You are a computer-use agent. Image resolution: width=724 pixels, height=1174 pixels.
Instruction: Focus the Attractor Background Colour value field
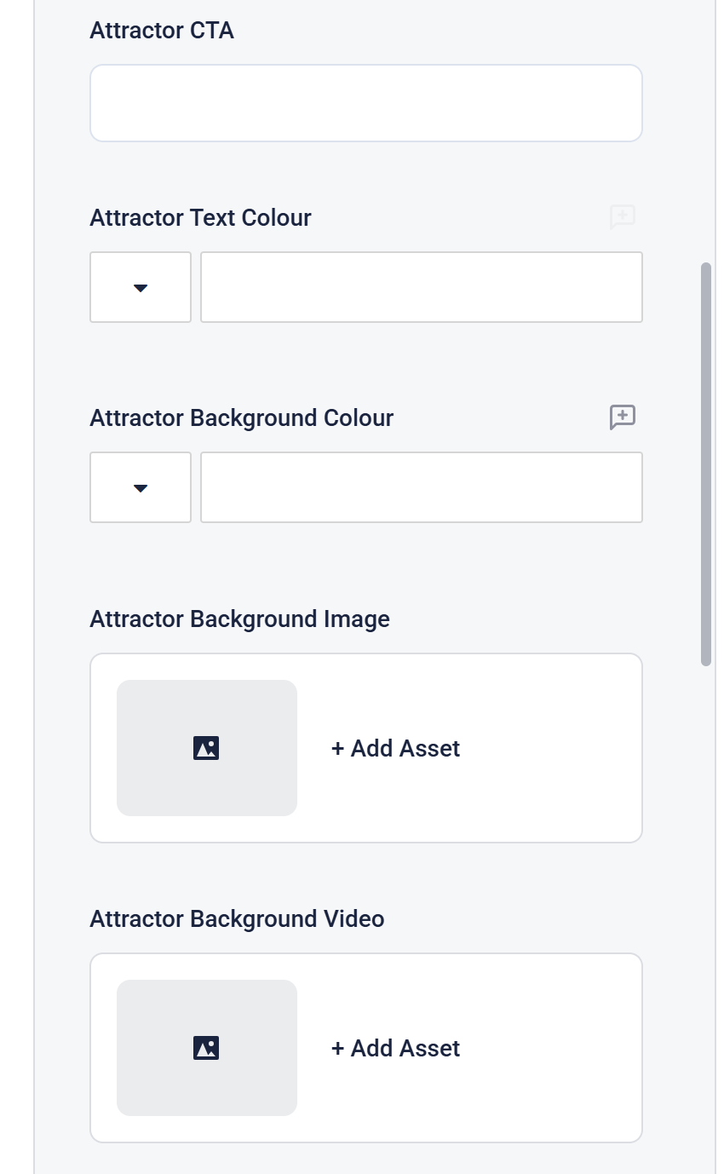(421, 488)
